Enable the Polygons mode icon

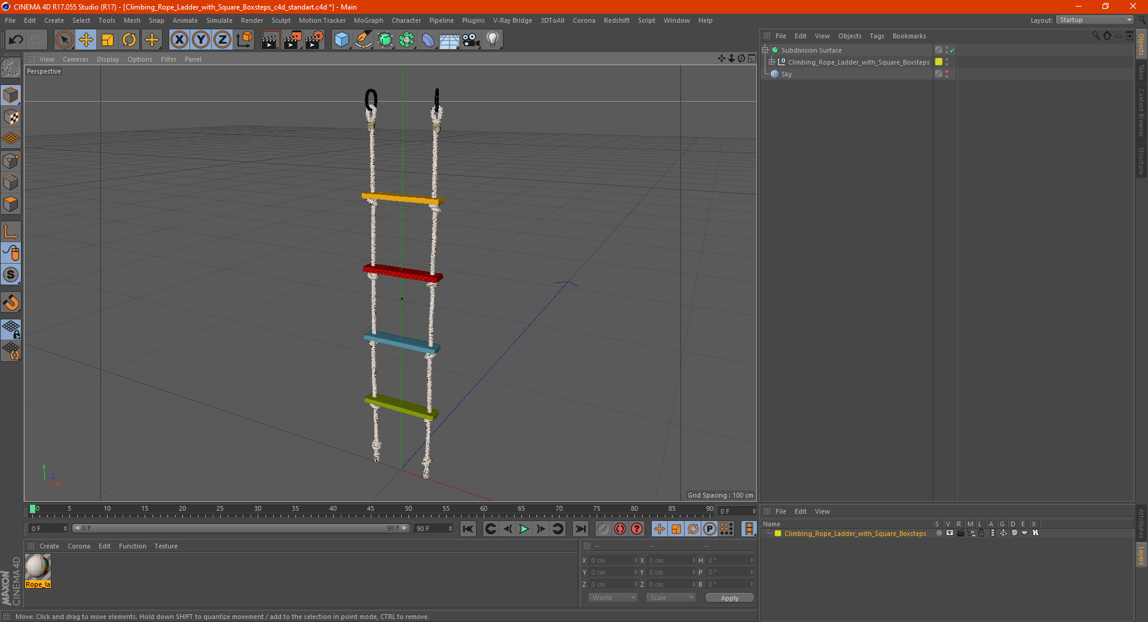coord(11,204)
